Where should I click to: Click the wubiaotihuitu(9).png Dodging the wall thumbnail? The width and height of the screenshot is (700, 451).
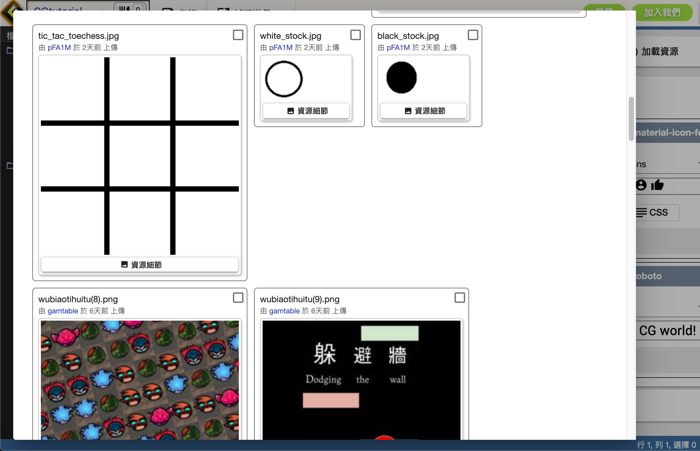[361, 380]
